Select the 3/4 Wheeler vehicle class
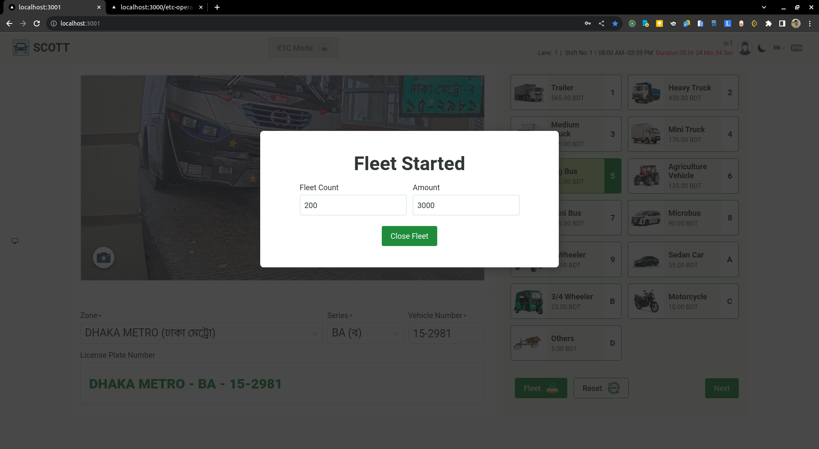This screenshot has width=819, height=449. [566, 301]
